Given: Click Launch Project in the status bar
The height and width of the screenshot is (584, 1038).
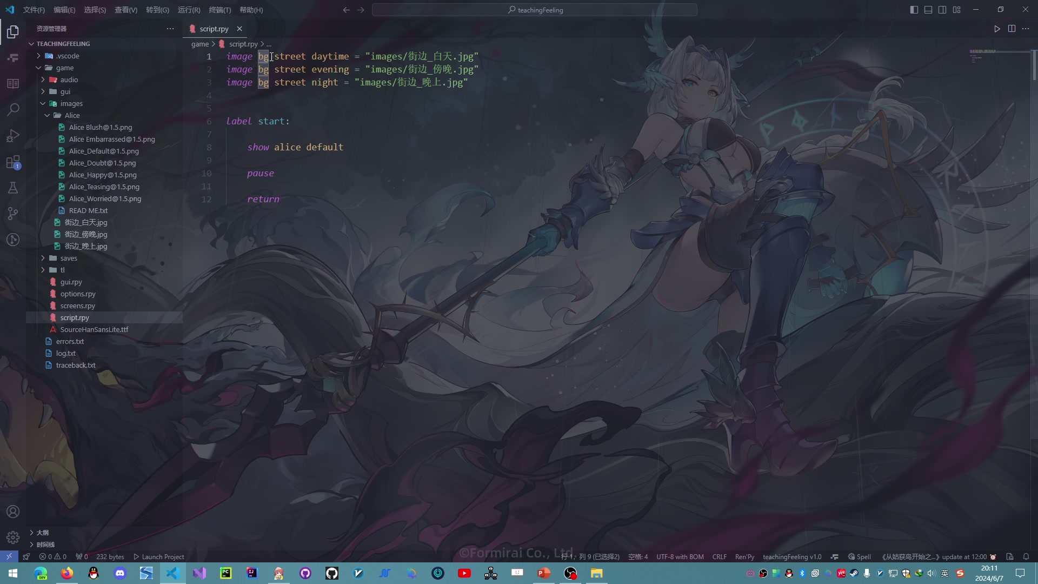Looking at the screenshot, I should (158, 556).
